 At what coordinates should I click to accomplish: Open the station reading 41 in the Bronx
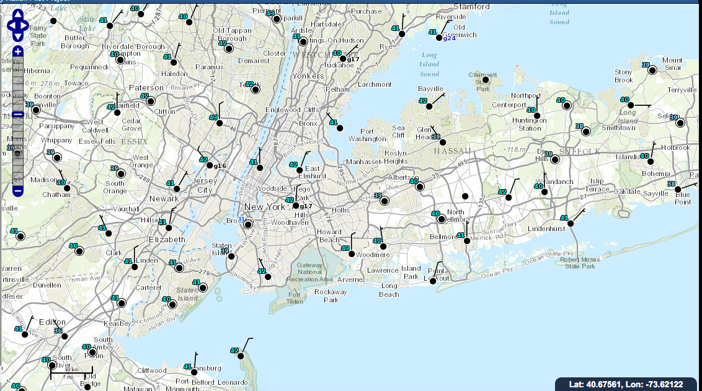pyautogui.click(x=340, y=128)
